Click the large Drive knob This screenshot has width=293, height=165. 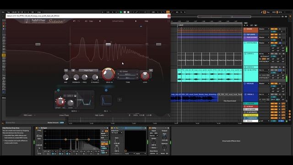(x=108, y=74)
